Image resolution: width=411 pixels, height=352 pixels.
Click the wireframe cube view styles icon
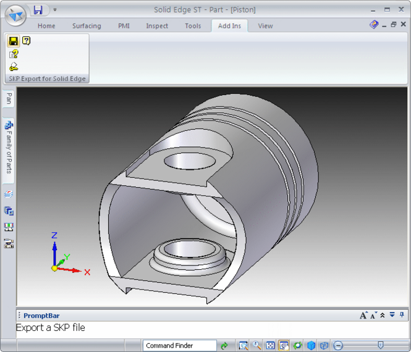point(324,346)
